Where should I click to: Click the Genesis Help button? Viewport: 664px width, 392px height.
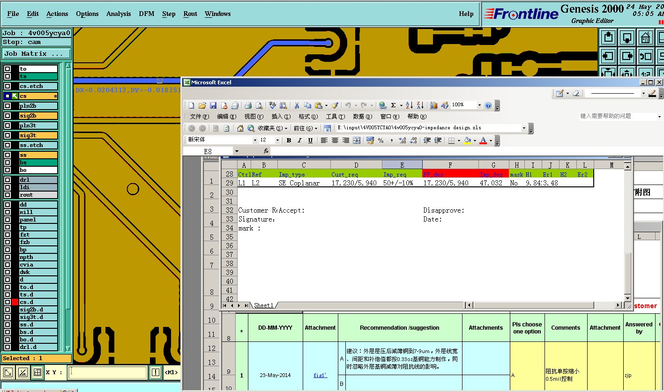tap(466, 14)
